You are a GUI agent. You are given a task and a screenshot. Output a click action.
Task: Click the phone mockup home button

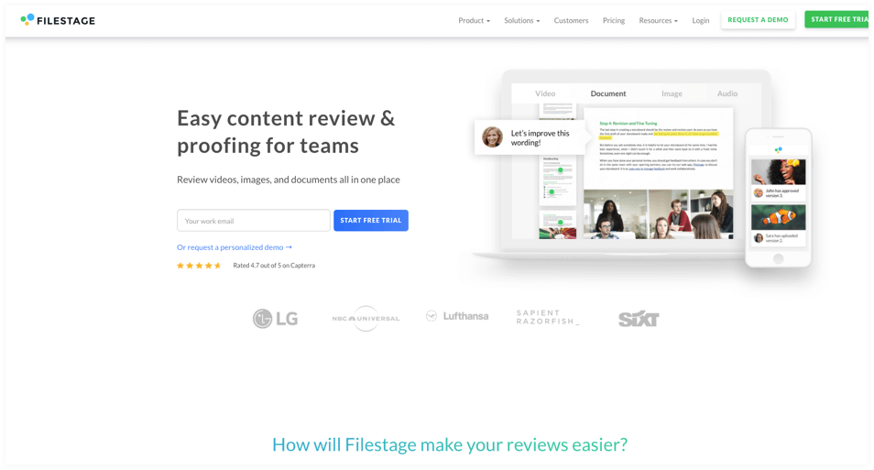[x=778, y=258]
